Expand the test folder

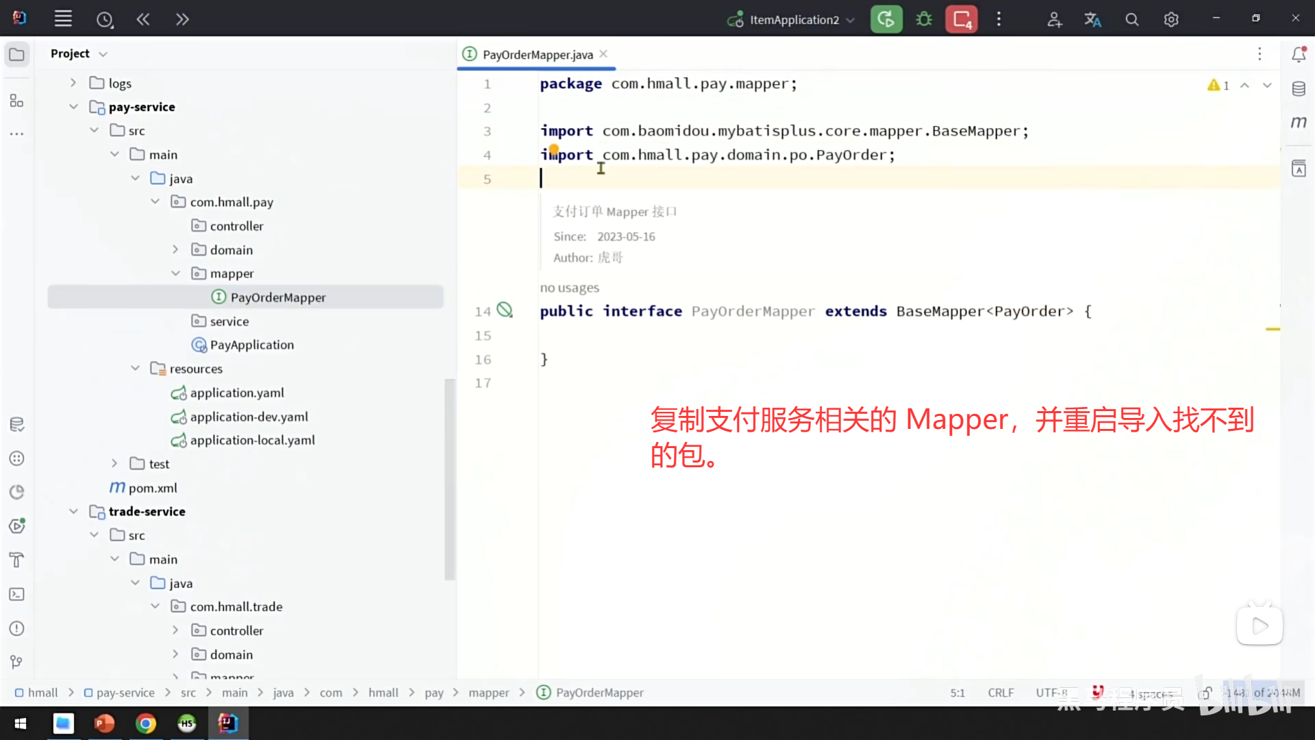114,463
